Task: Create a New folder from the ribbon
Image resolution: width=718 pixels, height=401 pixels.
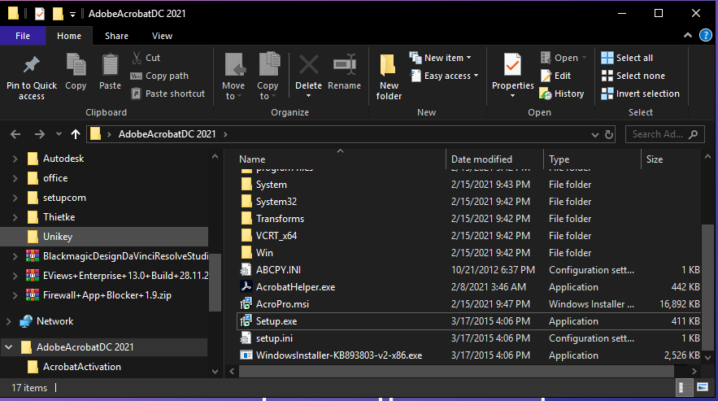Action: click(x=389, y=76)
